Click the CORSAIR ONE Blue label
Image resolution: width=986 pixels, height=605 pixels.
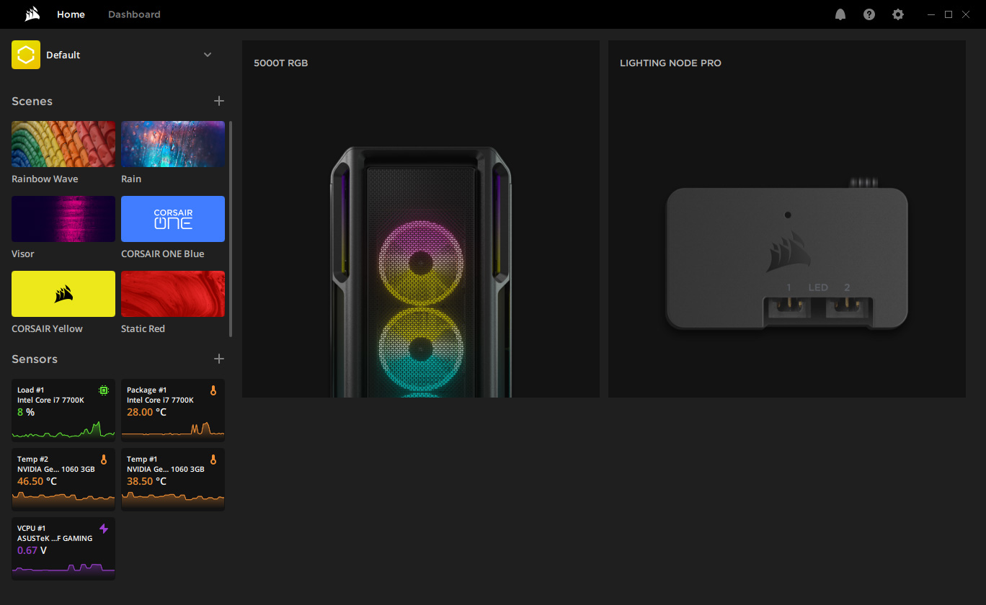163,254
